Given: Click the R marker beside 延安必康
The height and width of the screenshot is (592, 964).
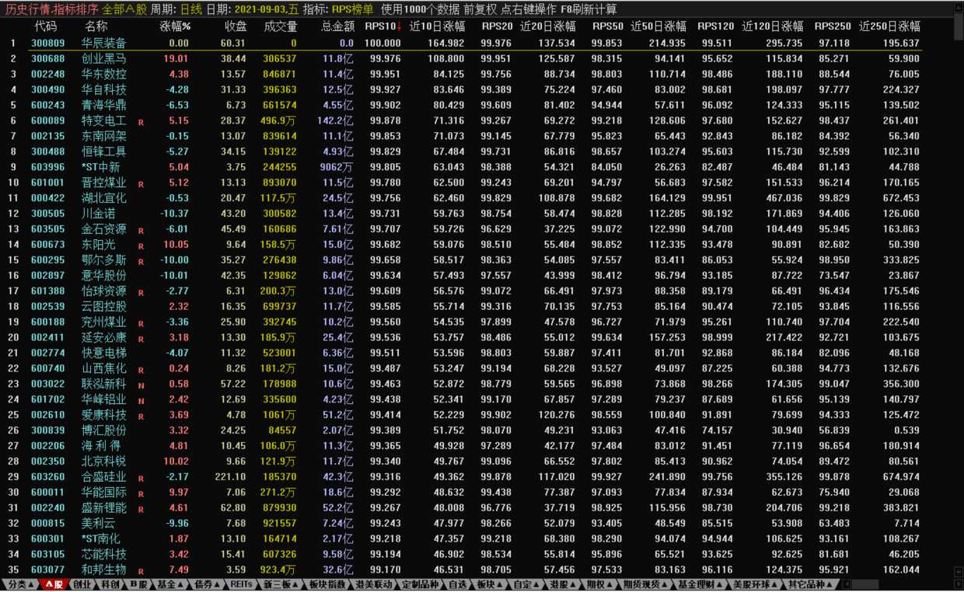Looking at the screenshot, I should [141, 340].
